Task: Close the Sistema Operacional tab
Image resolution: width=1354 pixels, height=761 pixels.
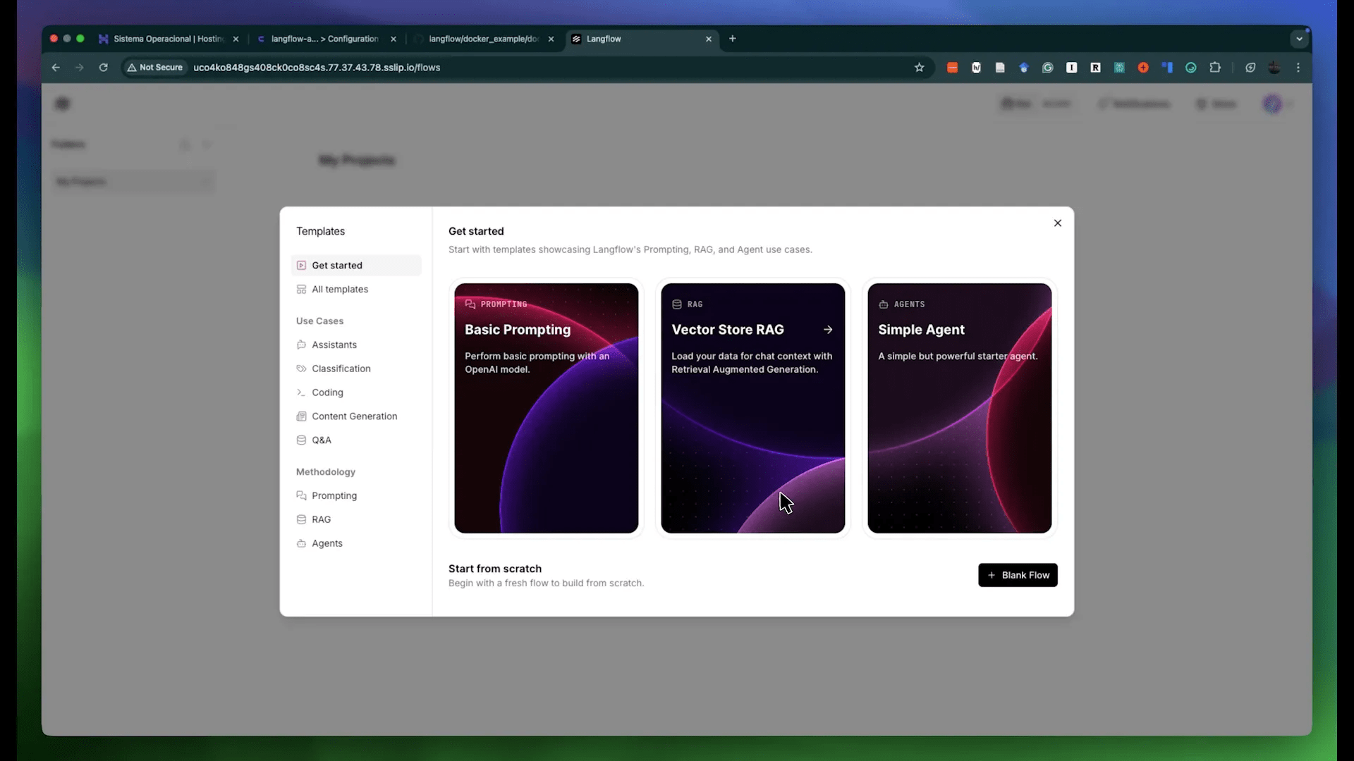Action: tap(236, 39)
